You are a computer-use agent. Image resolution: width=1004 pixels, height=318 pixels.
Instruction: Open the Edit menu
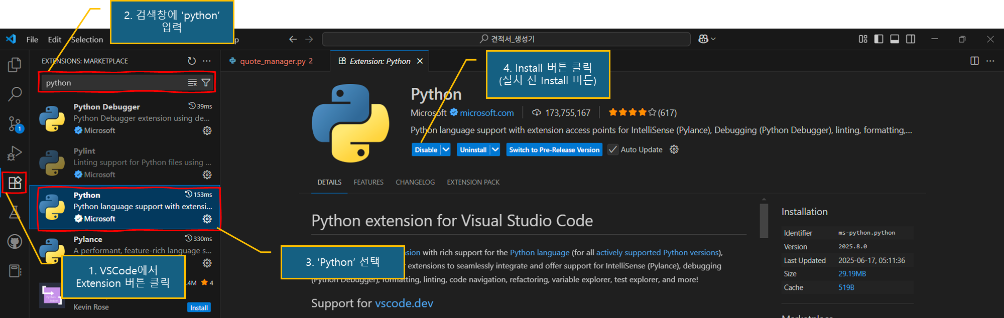coord(54,40)
